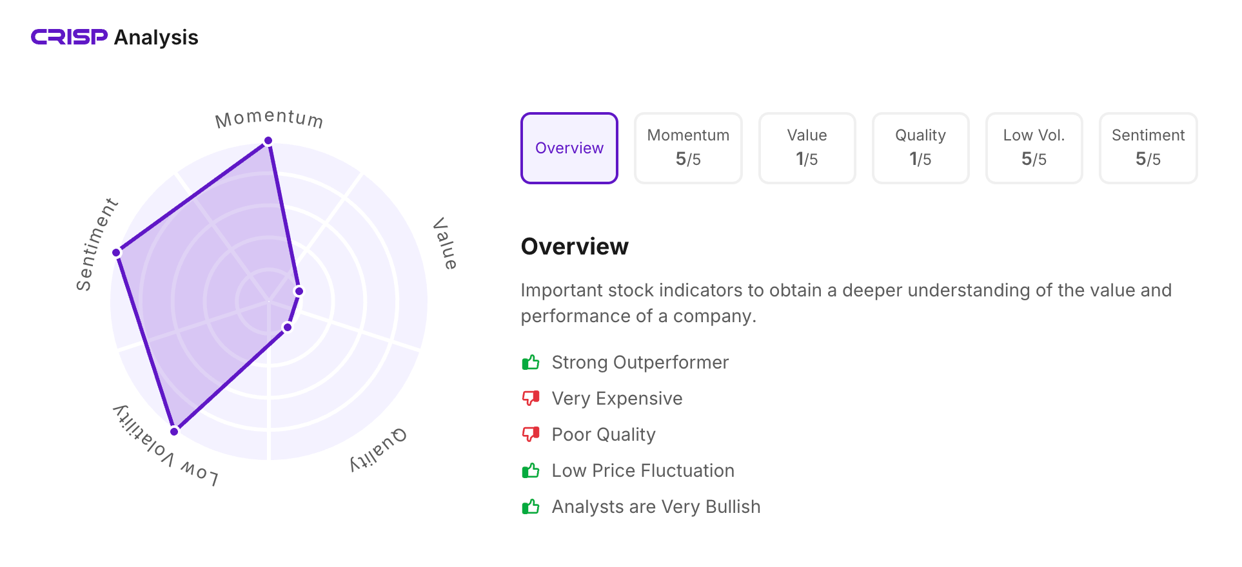Open the Low Vol. 5/5 tab
Viewport: 1242px width, 567px height.
point(1034,148)
